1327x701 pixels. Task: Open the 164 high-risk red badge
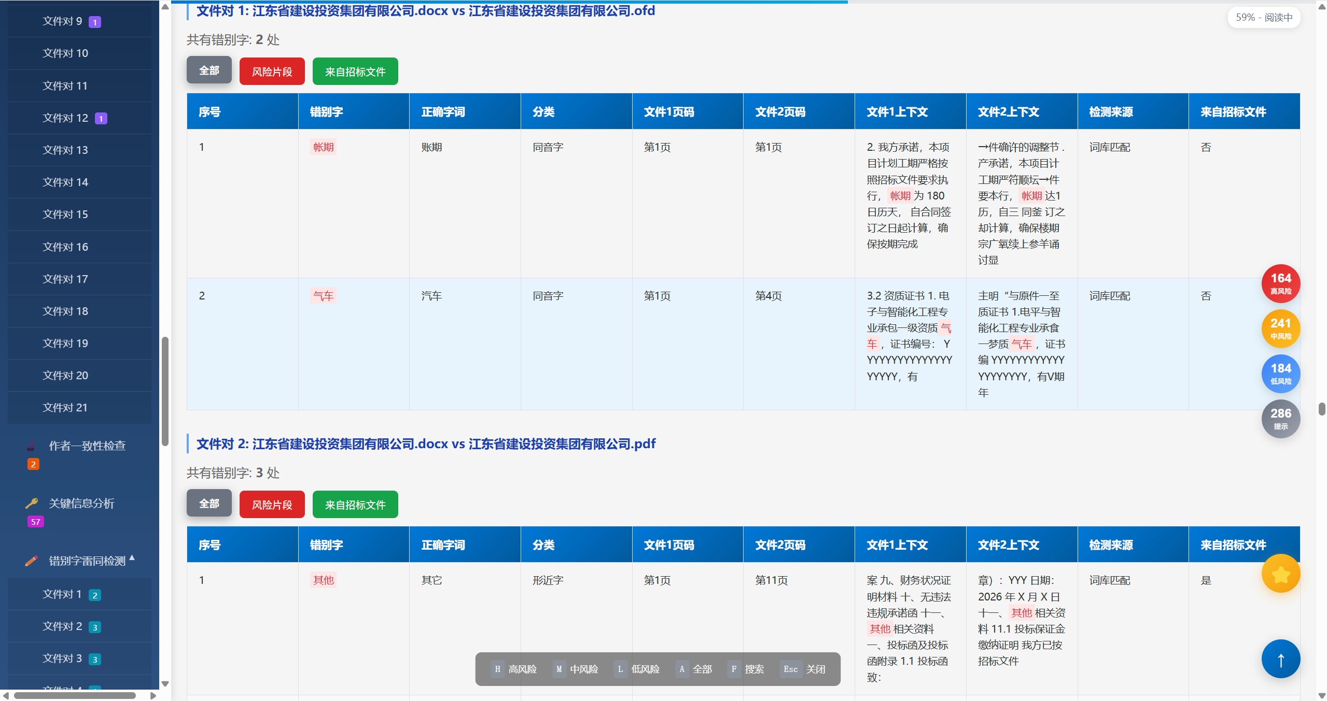point(1280,283)
